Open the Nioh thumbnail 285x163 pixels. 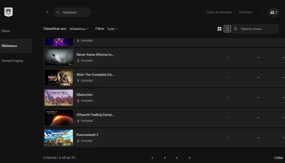[59, 77]
